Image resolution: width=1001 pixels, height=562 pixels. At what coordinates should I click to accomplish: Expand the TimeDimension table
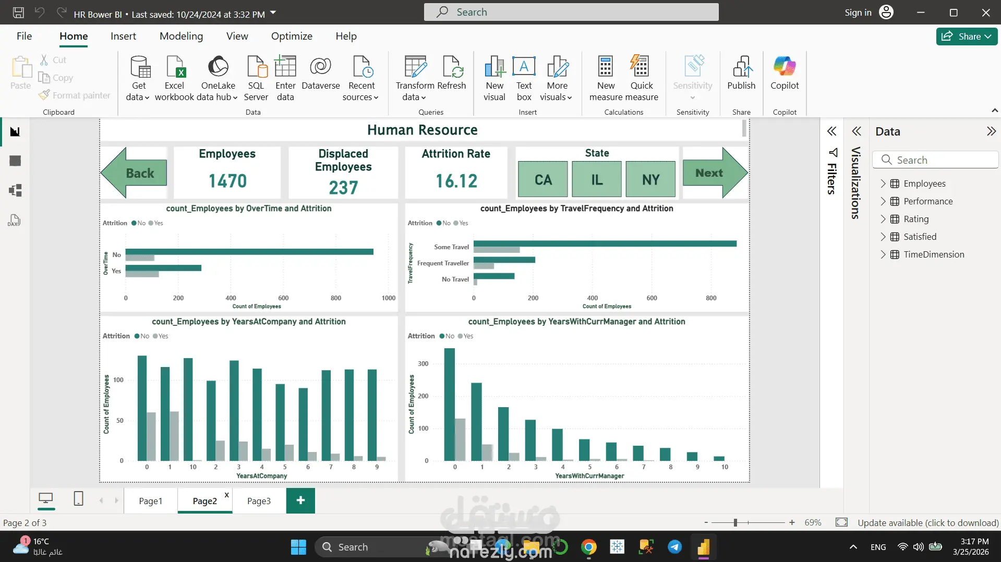click(883, 254)
